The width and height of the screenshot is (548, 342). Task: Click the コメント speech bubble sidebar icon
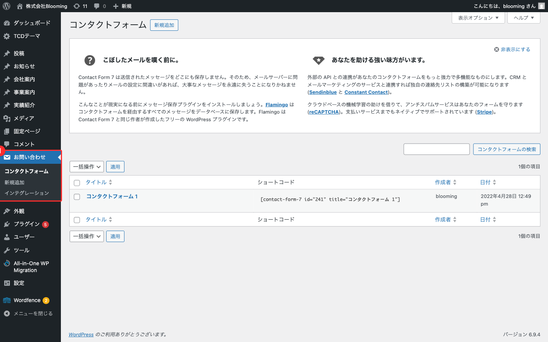(7, 144)
